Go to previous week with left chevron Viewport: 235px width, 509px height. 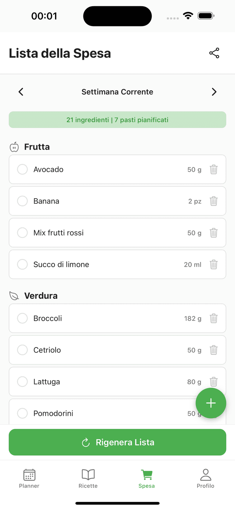pyautogui.click(x=21, y=92)
